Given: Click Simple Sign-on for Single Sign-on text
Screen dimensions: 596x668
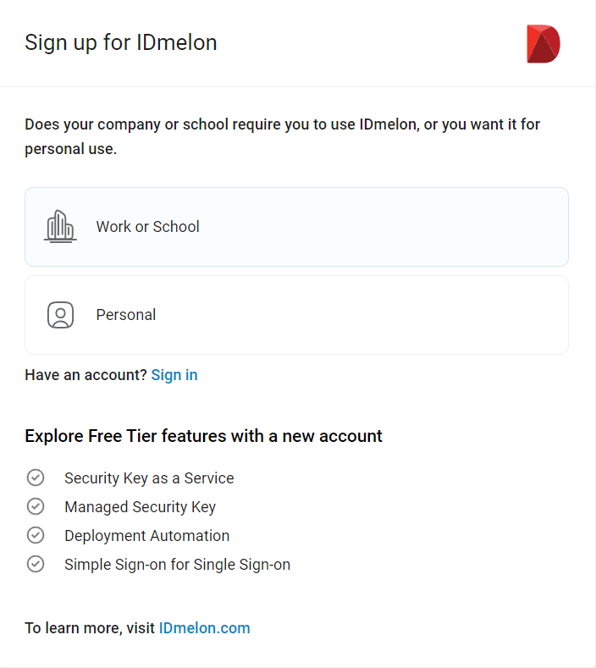Looking at the screenshot, I should click(x=177, y=565).
